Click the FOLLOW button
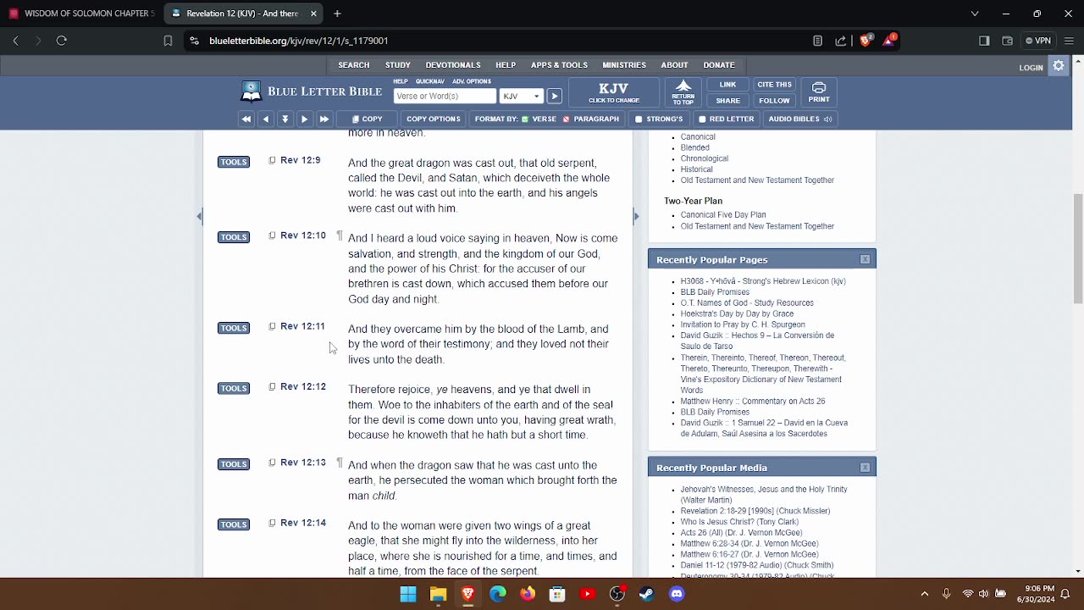The image size is (1084, 610). (x=774, y=101)
